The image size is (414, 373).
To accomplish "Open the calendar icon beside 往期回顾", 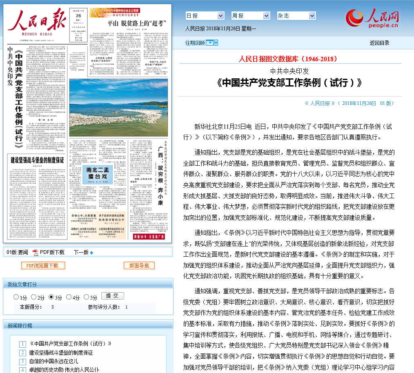I will [209, 43].
